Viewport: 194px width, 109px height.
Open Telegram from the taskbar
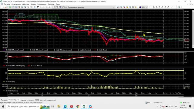90,106
